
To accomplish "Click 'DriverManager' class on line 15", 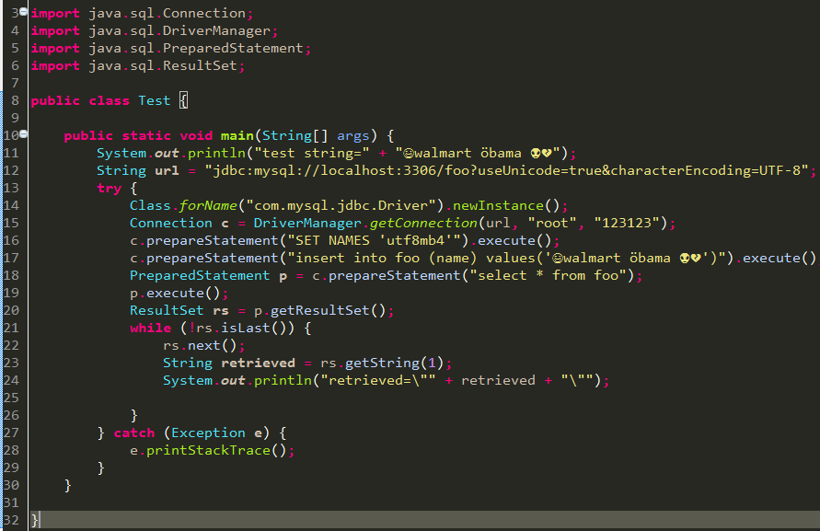I will tap(307, 223).
